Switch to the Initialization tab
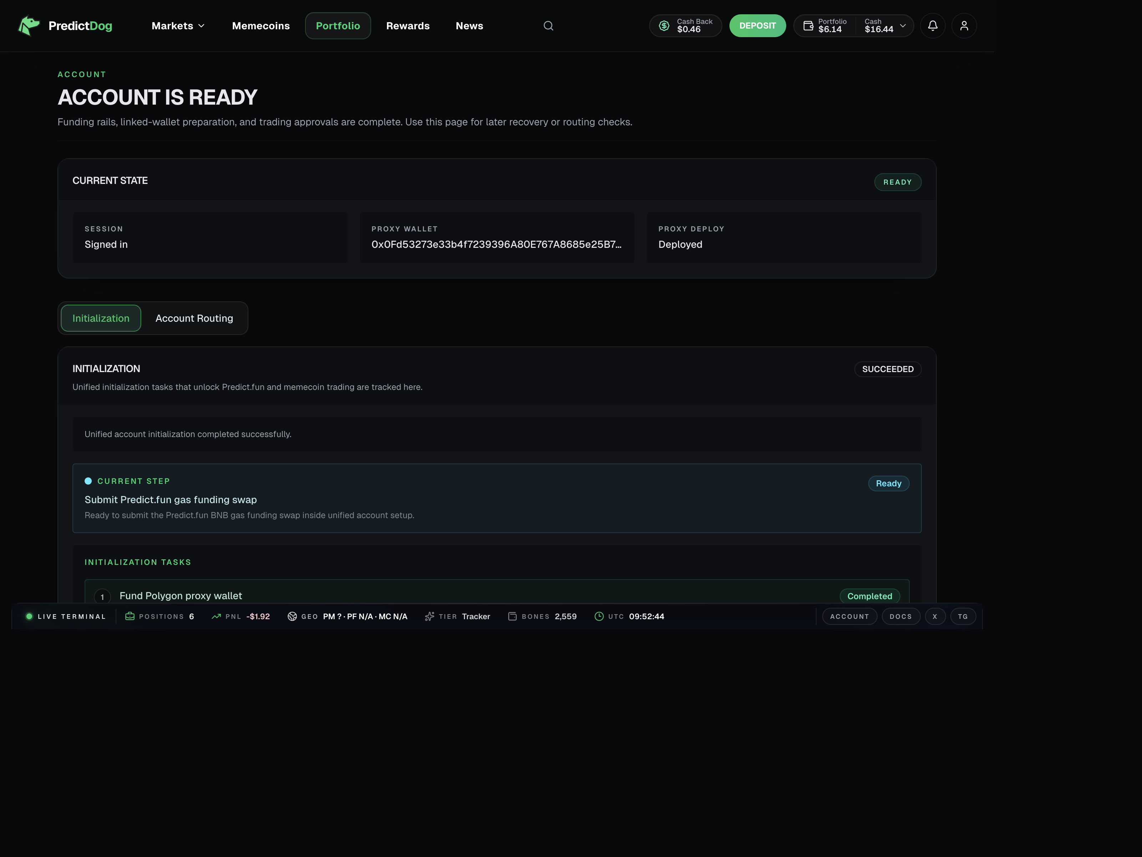 [101, 318]
